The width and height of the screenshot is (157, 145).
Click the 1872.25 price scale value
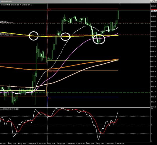click(154, 82)
